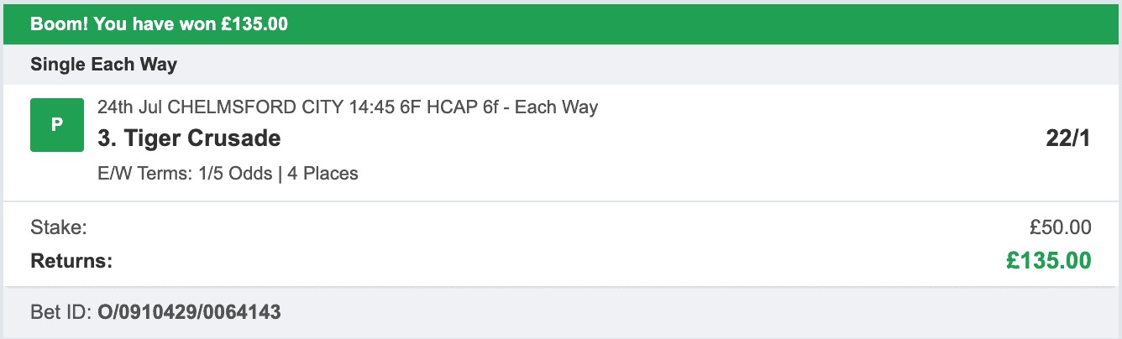Click the 4 Places terms text
The width and height of the screenshot is (1122, 339).
pyautogui.click(x=322, y=174)
